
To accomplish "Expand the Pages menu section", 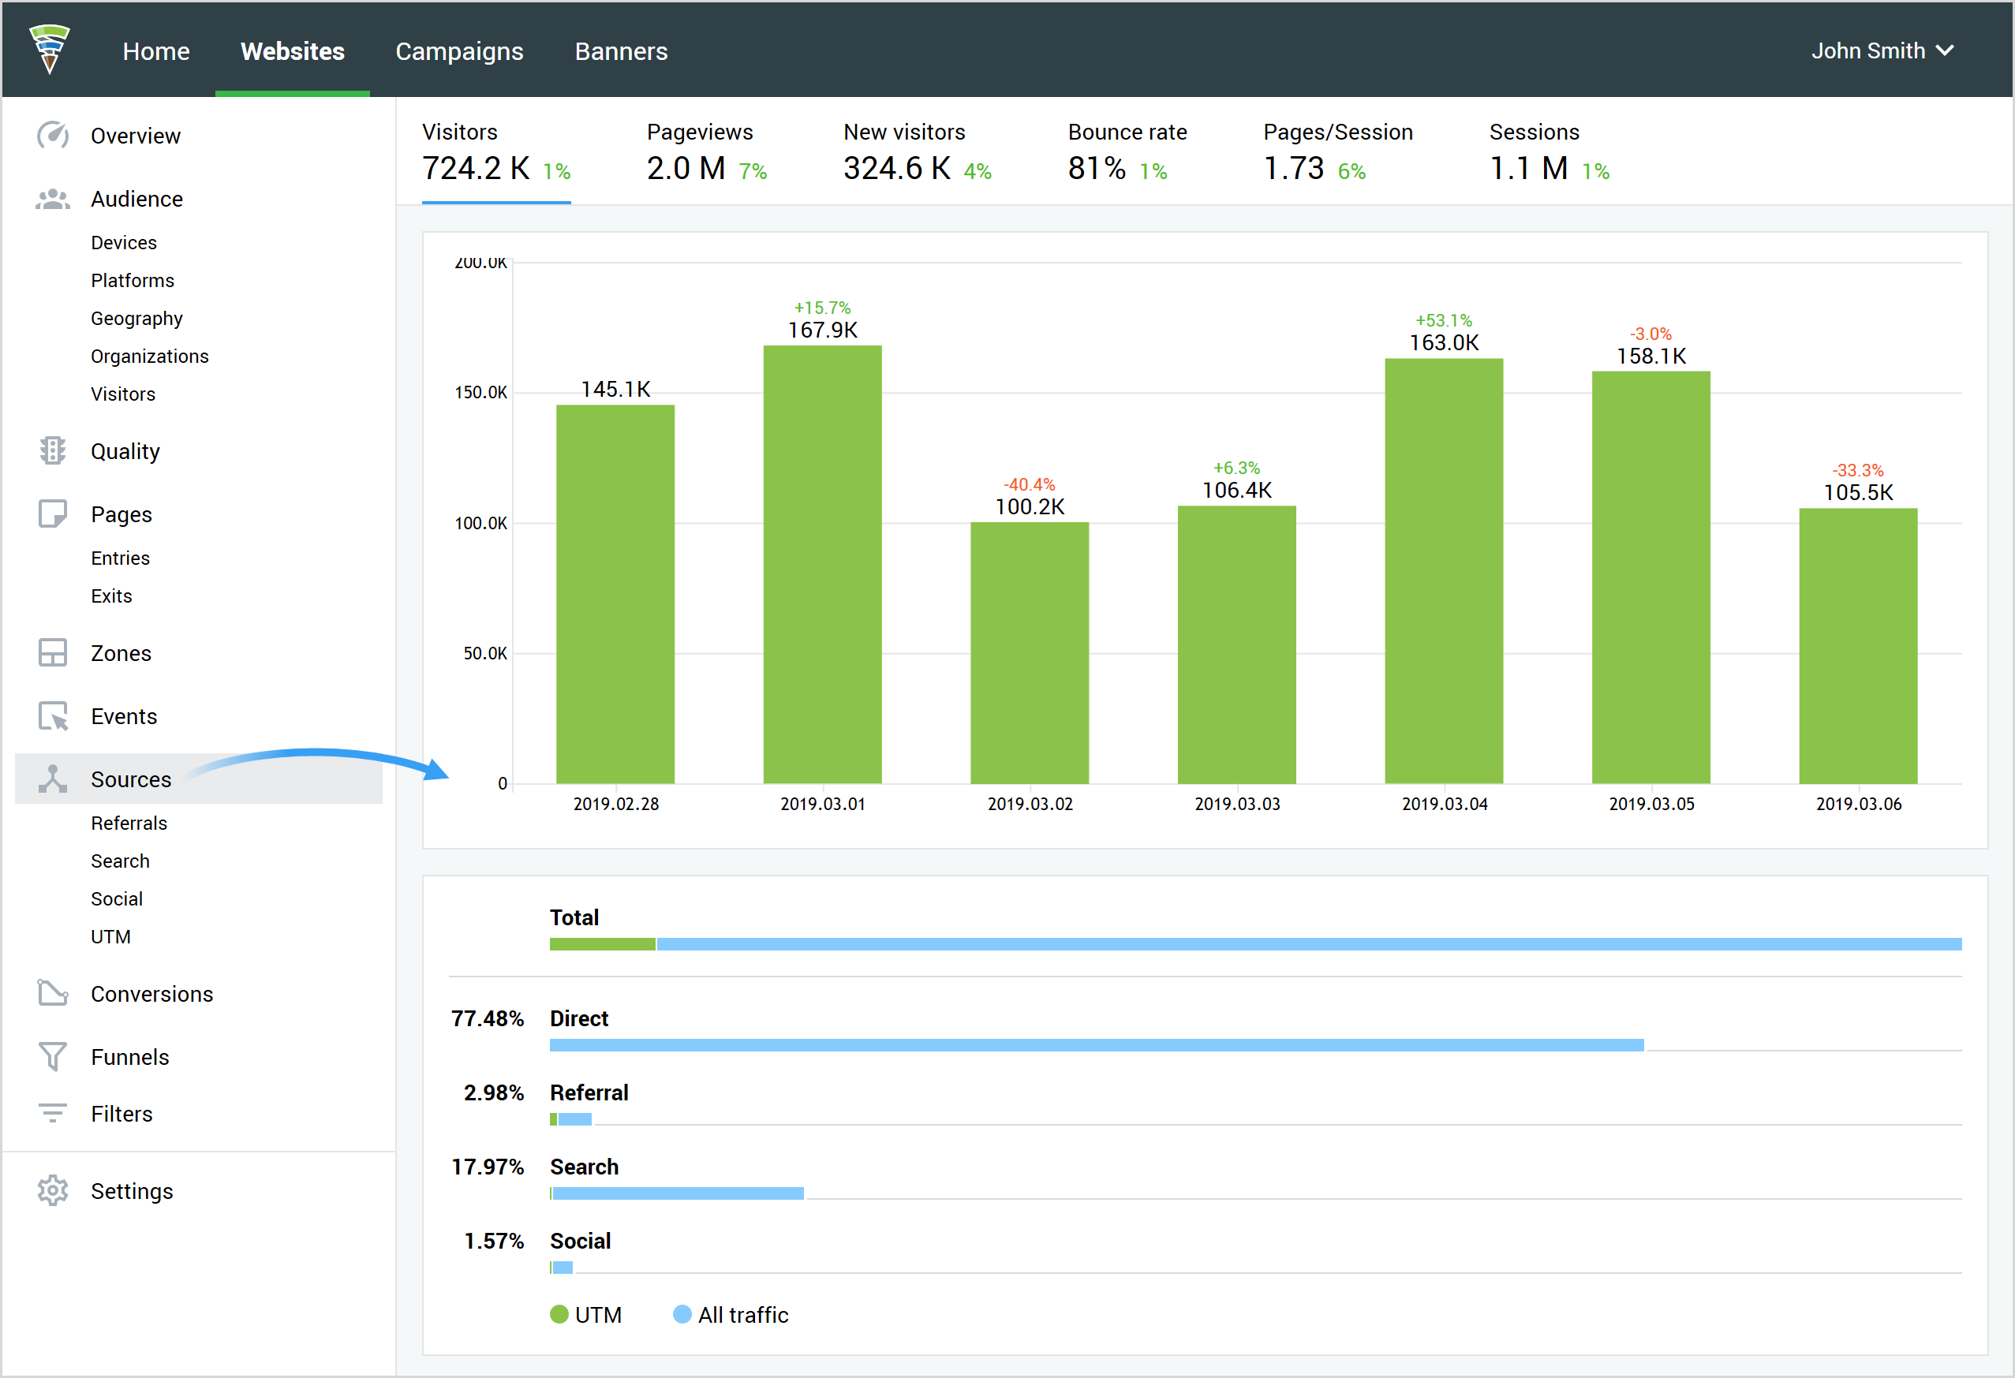I will pos(121,514).
